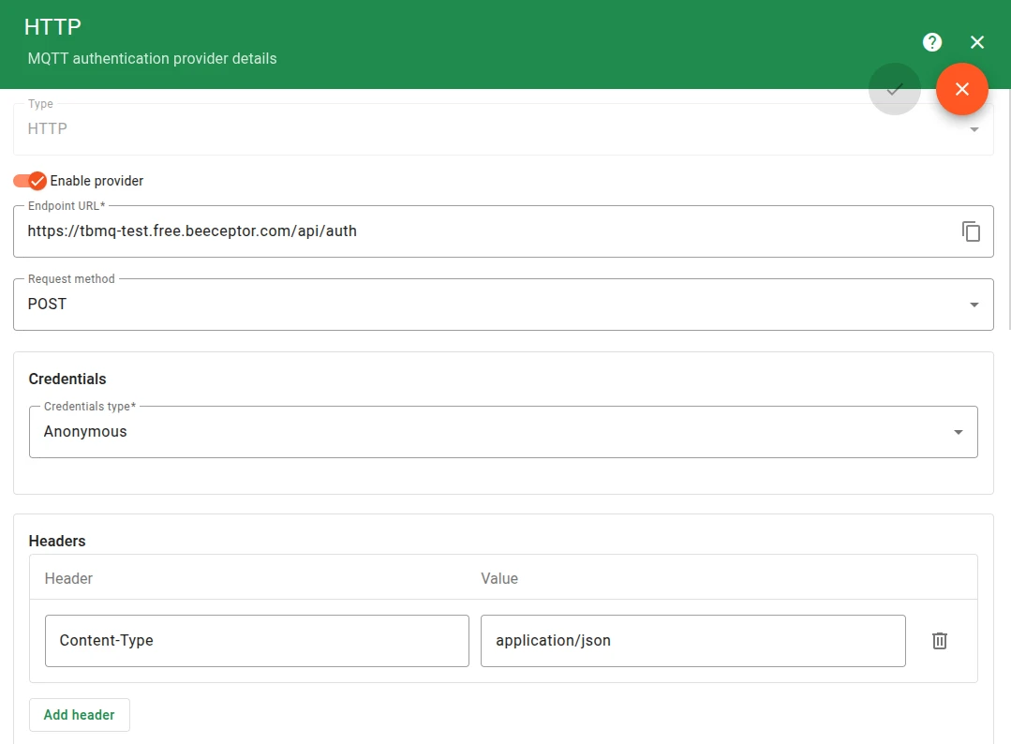Apply changes with the checkmark button
Image resolution: width=1011 pixels, height=744 pixels.
pos(894,89)
